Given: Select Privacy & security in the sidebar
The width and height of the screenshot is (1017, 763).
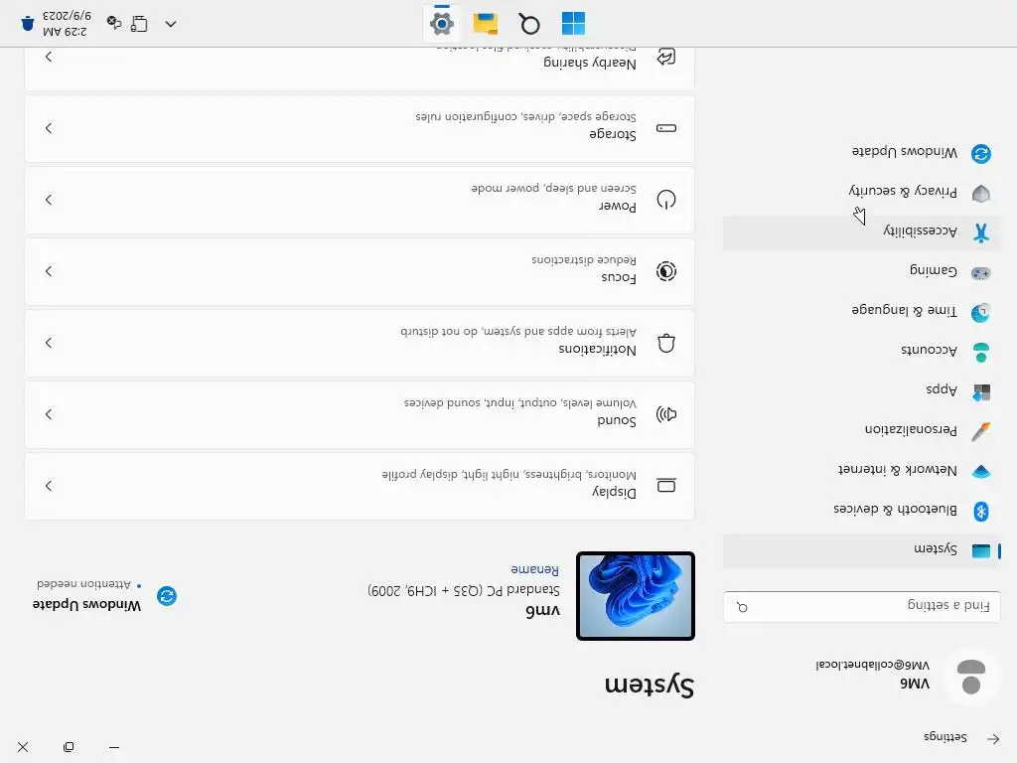Looking at the screenshot, I should 862,194.
